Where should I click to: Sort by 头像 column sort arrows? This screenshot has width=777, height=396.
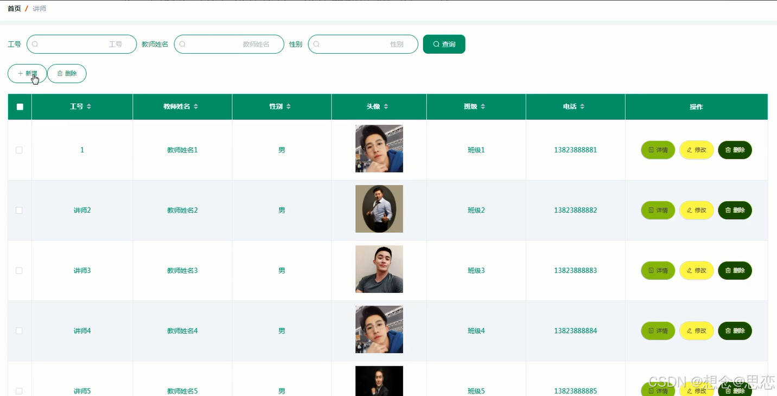[x=386, y=107]
